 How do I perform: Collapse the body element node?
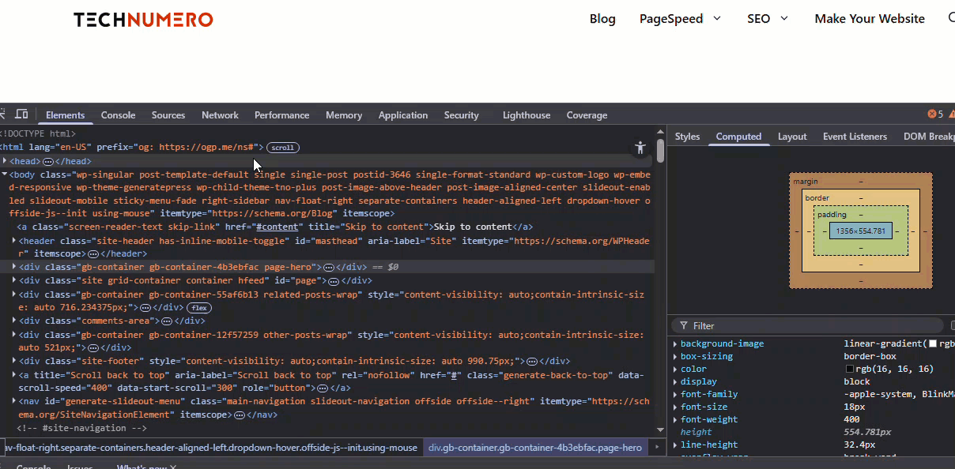point(5,174)
